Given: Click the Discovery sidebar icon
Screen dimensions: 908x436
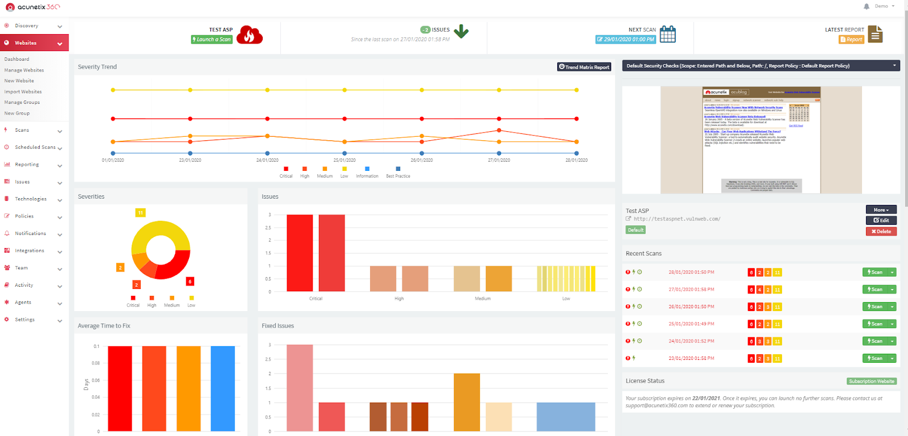Looking at the screenshot, I should (7, 26).
